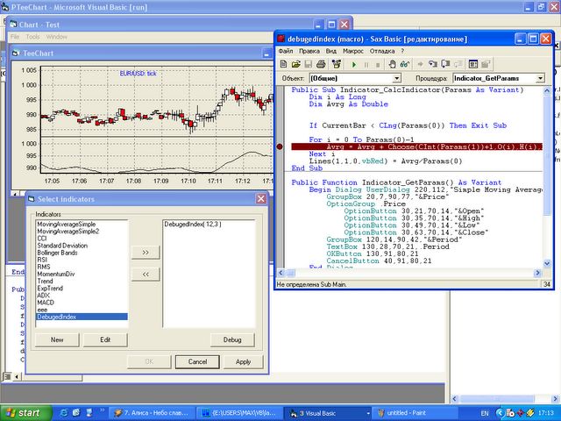Screen dimensions: 561x421
Task: Click the code editor scroll up arrow
Action: [x=547, y=91]
